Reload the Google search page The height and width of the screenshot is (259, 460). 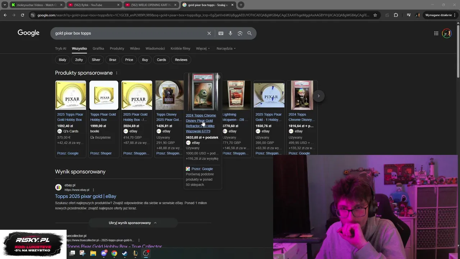(22, 15)
